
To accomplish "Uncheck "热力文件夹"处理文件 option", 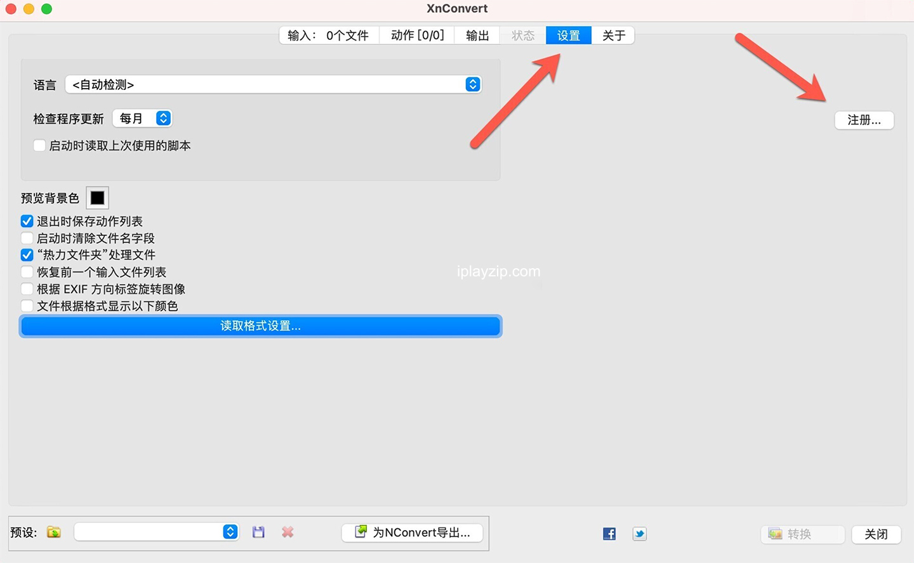I will [27, 255].
